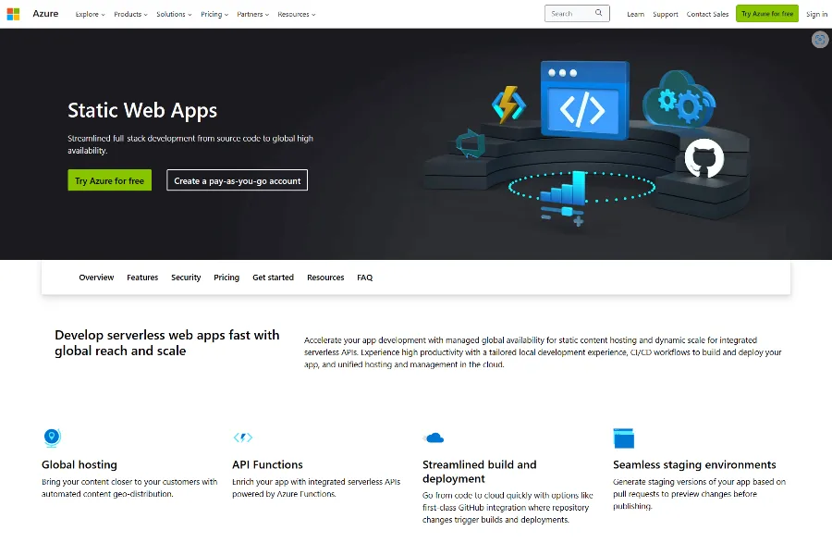
Task: Select the Get started tab
Action: [x=273, y=277]
